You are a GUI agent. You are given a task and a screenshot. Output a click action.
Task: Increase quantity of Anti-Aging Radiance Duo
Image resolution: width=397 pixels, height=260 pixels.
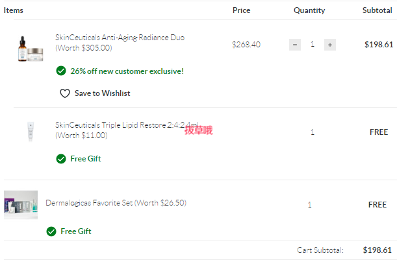tap(330, 45)
